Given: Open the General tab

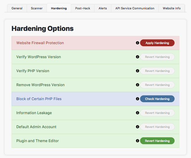Looking at the screenshot, I should coord(17,8).
